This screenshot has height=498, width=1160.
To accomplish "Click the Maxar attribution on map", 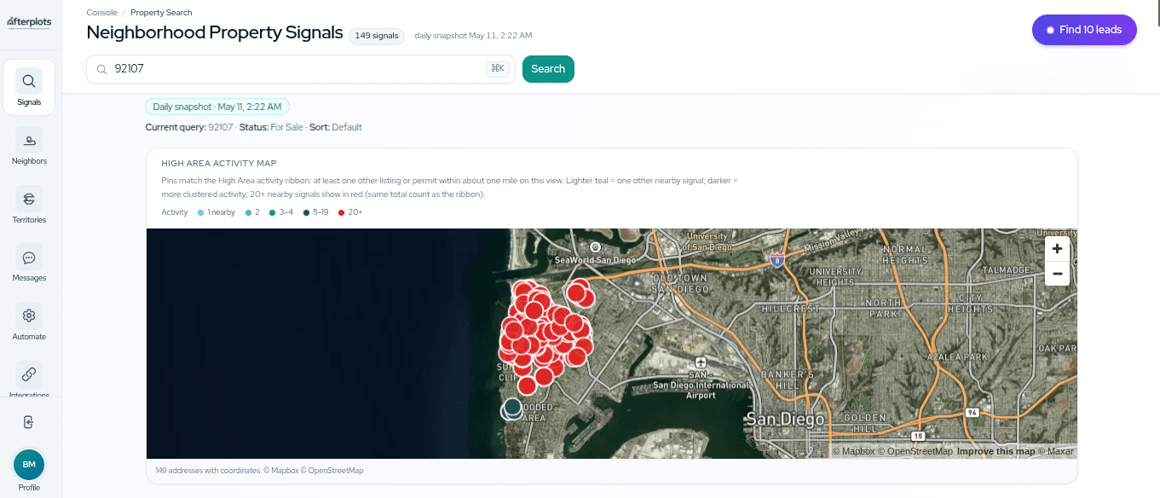I will tap(1056, 451).
